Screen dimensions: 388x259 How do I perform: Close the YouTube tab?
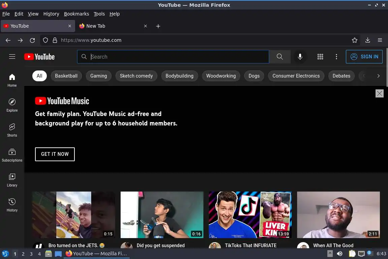click(70, 26)
